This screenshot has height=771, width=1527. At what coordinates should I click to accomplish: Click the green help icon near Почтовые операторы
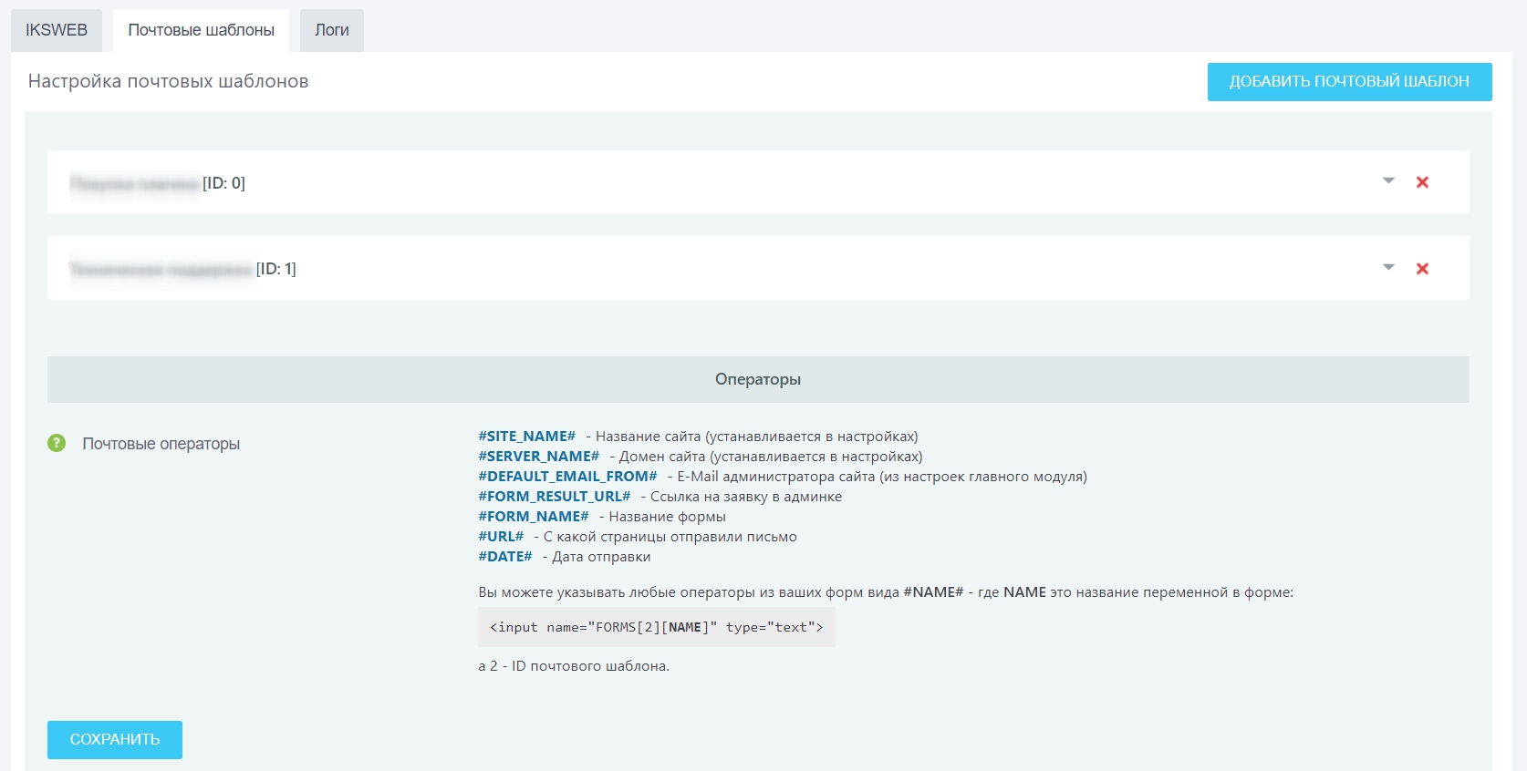point(57,443)
